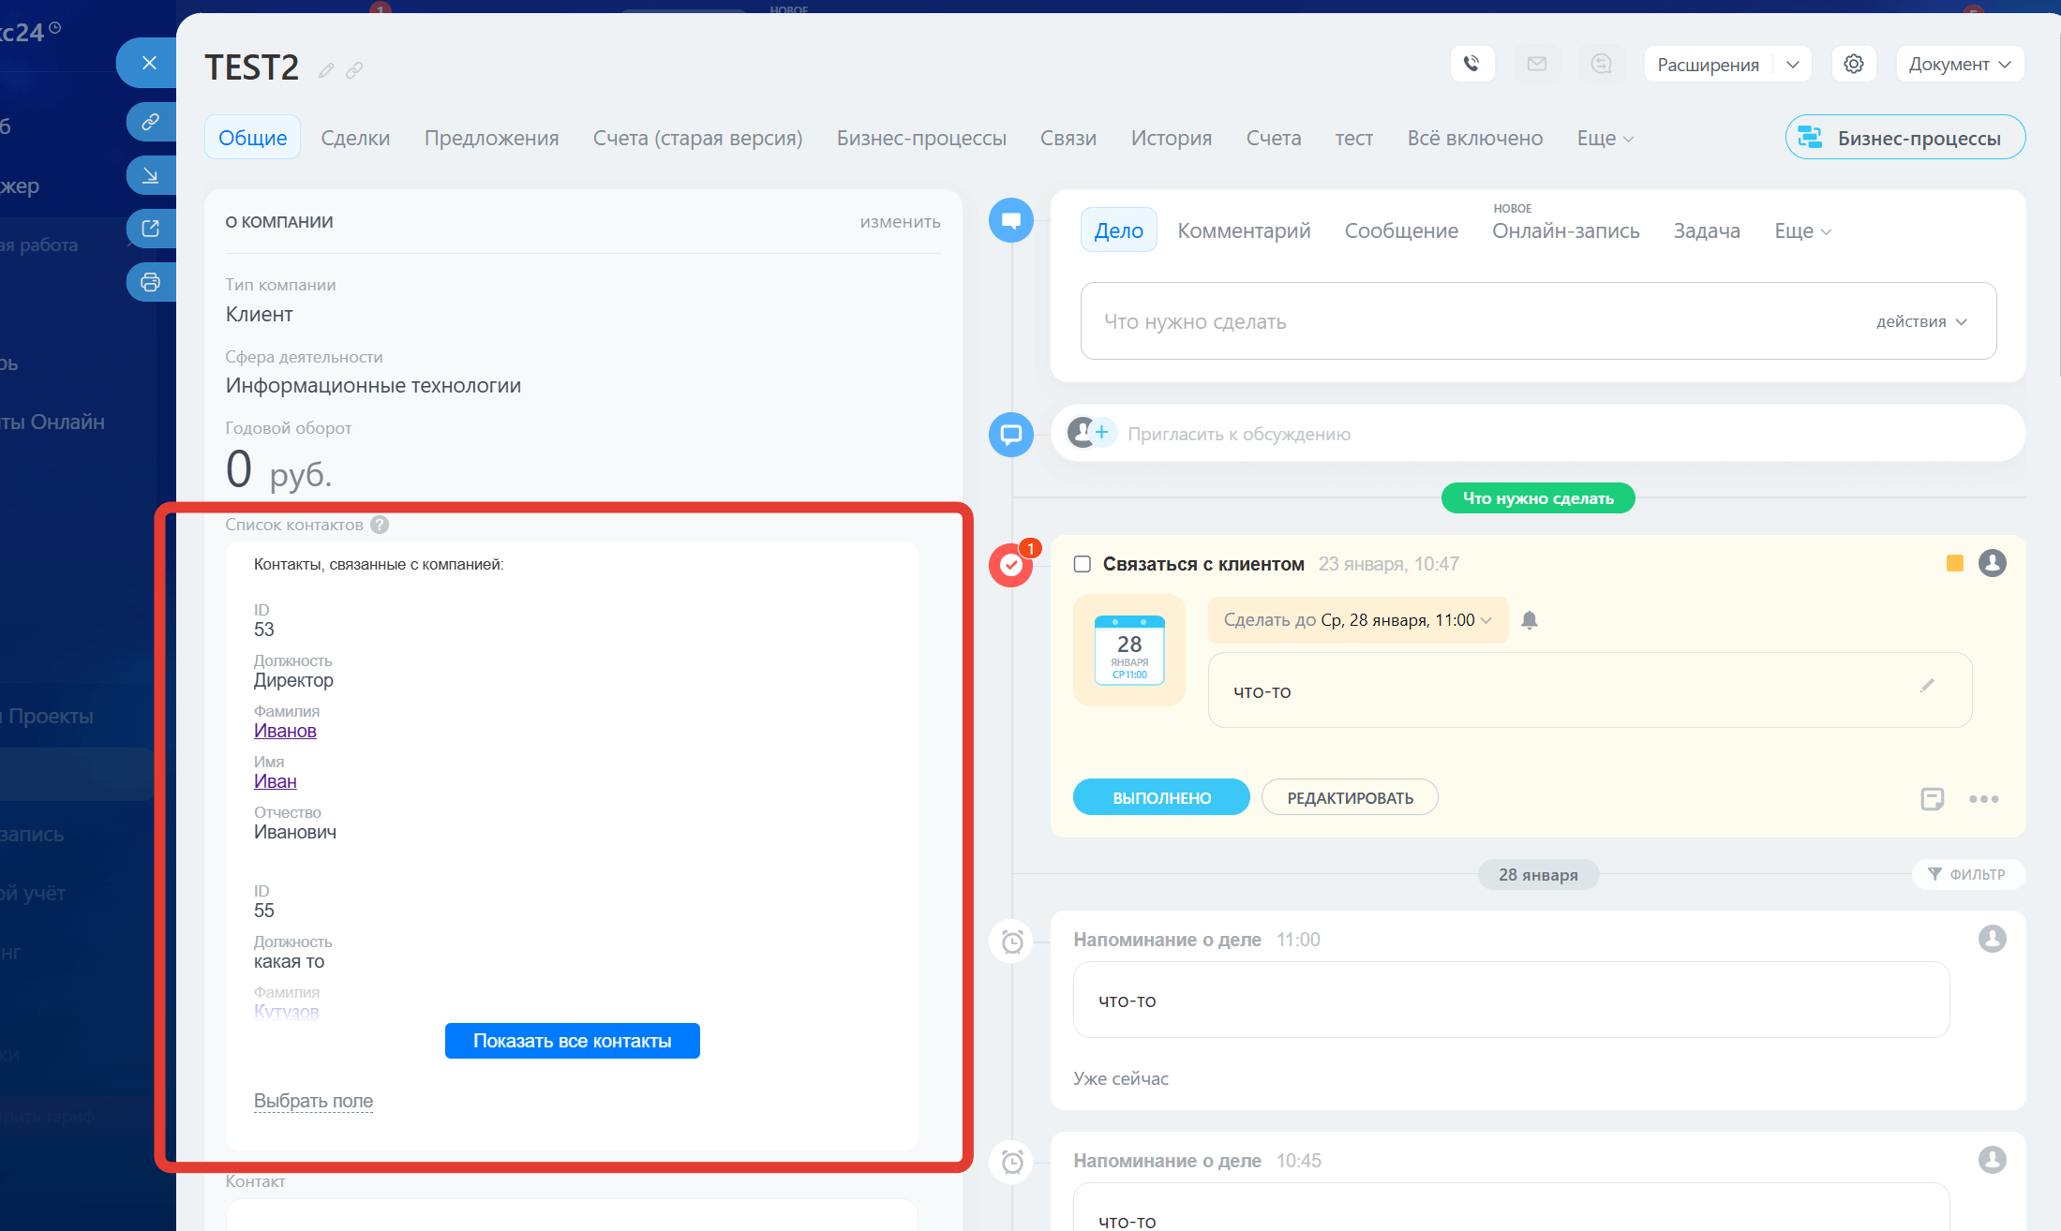This screenshot has height=1231, width=2061.
Task: Select the Комментарий tab
Action: [1243, 230]
